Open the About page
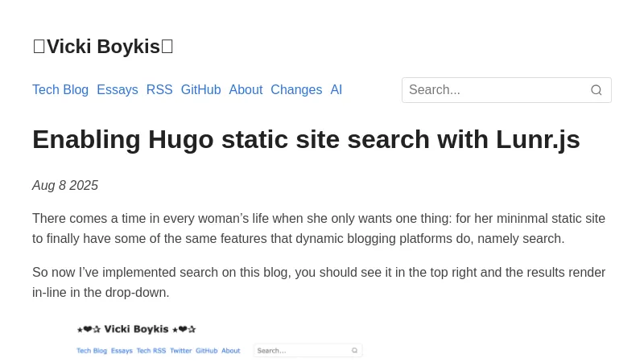The image size is (644, 362). [246, 90]
